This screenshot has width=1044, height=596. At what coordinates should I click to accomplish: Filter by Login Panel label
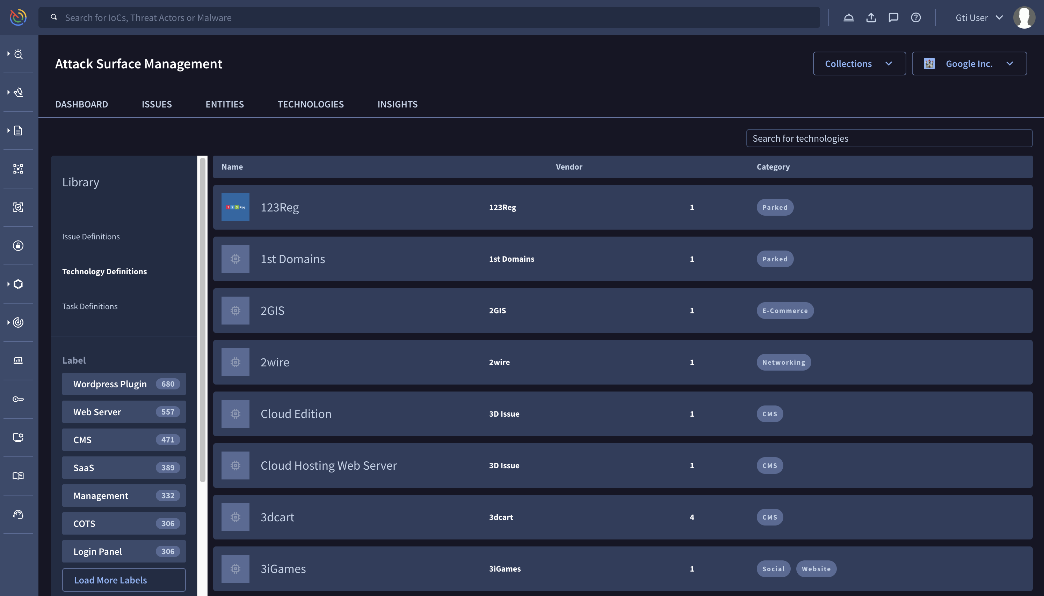click(x=124, y=551)
